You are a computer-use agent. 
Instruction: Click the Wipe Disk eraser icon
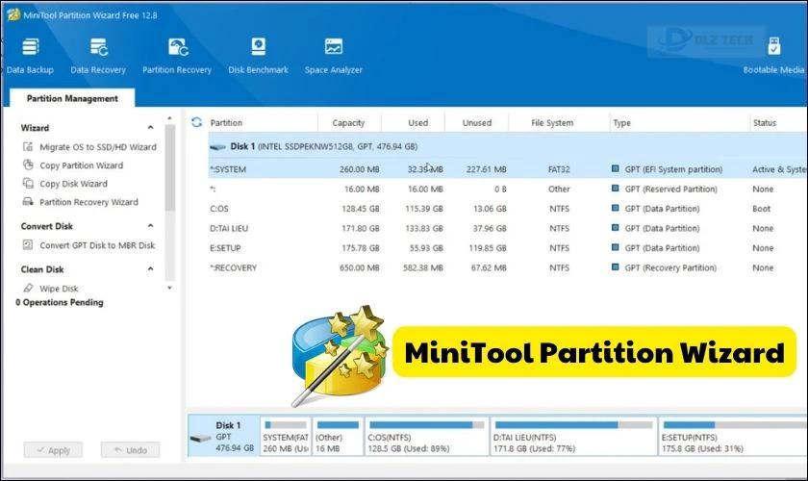(x=28, y=289)
